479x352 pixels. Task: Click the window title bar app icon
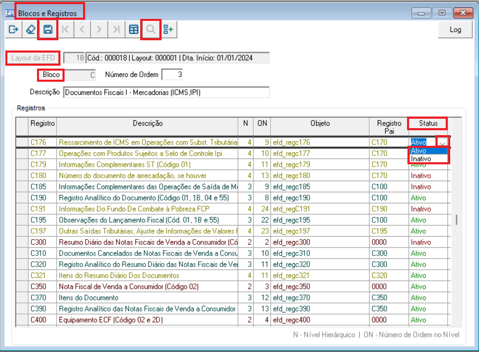(x=10, y=13)
